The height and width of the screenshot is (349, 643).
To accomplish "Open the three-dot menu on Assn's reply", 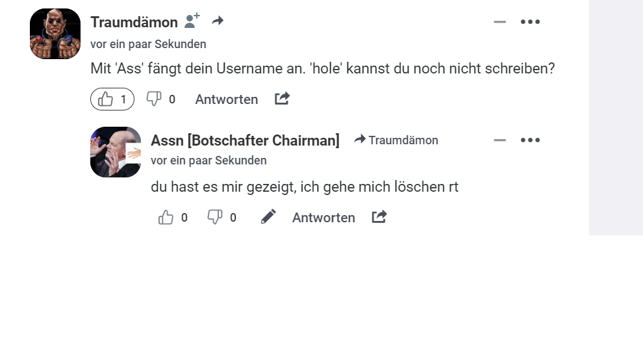I will point(530,140).
